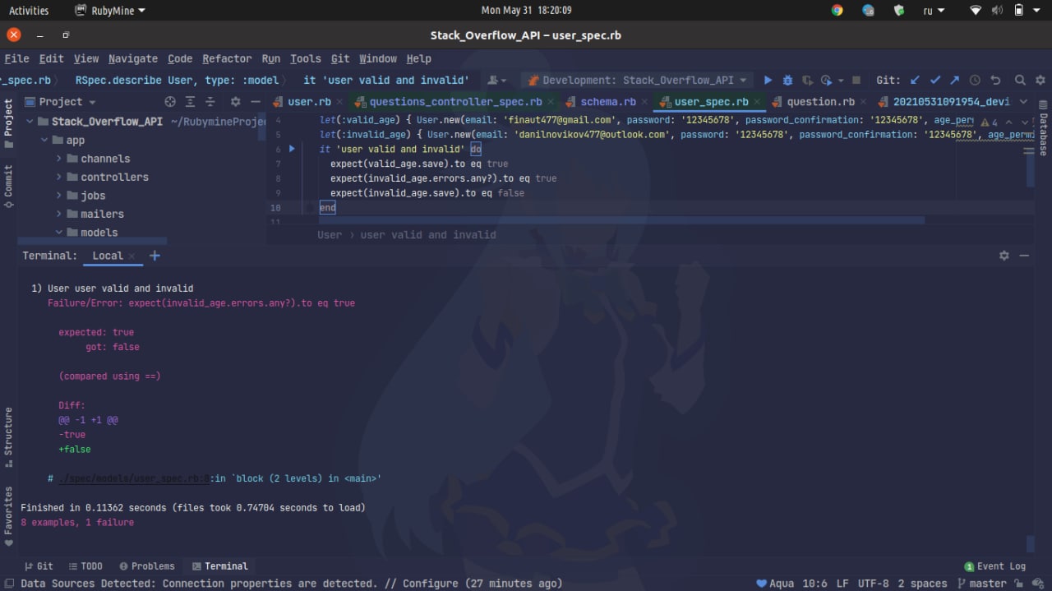Switch to schema.rb editor tab
This screenshot has height=591, width=1052.
click(607, 102)
